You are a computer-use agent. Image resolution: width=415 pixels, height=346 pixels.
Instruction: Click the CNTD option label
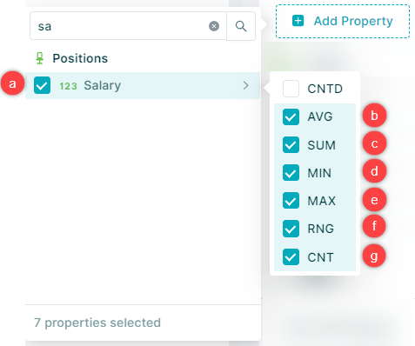[x=325, y=89]
